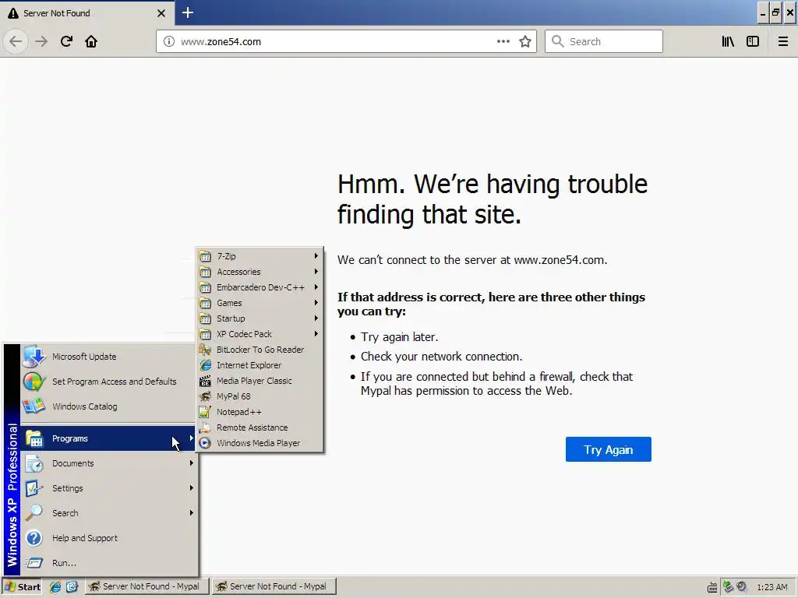Image resolution: width=798 pixels, height=598 pixels.
Task: Open Microsoft Update in Start menu
Action: point(109,357)
